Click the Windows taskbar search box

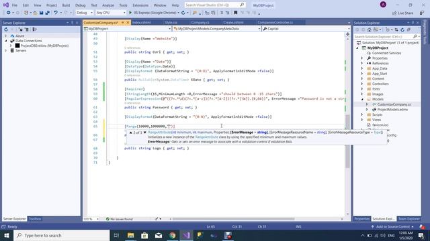61,235
